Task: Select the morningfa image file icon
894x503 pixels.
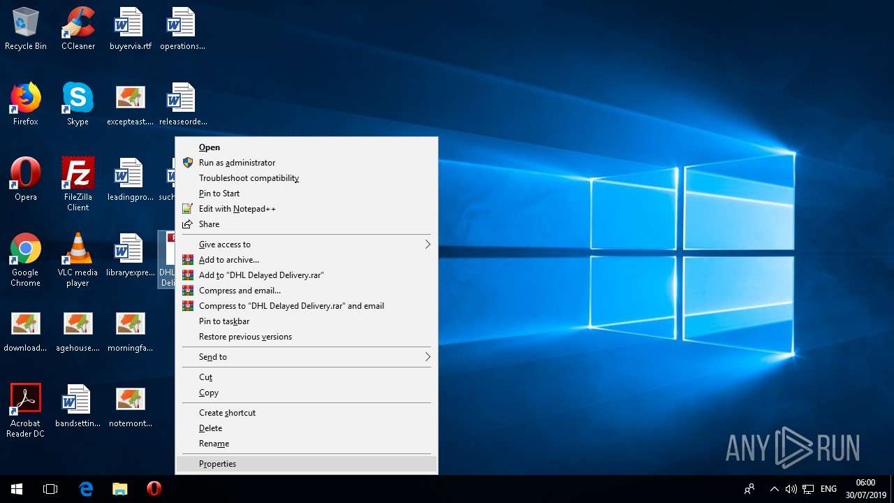Action: coord(130,331)
